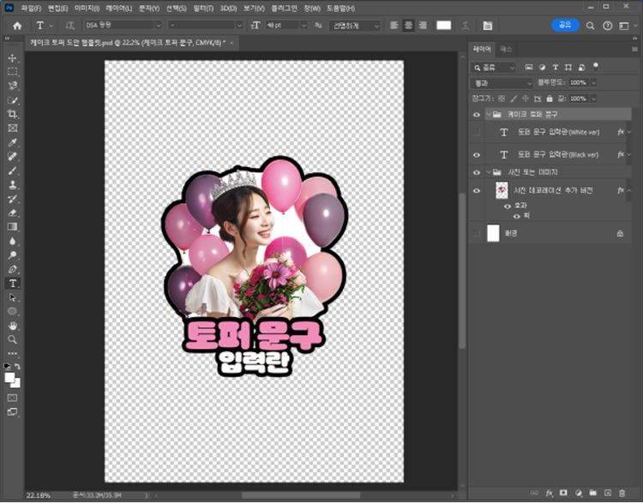
Task: Show the White ver text layer
Action: [x=477, y=133]
